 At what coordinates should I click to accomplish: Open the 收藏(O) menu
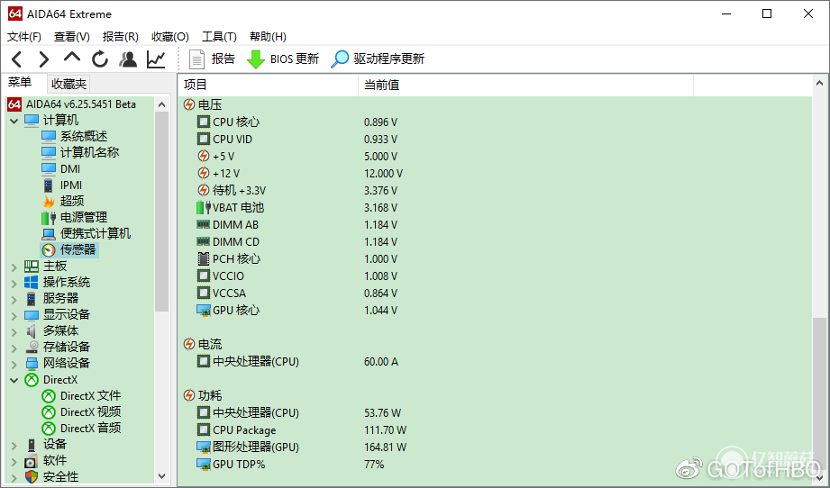tap(170, 37)
